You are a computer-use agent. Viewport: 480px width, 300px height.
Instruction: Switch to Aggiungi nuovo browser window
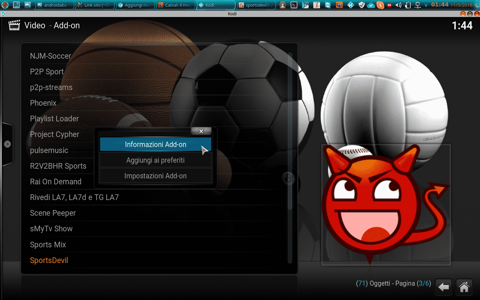pyautogui.click(x=135, y=5)
